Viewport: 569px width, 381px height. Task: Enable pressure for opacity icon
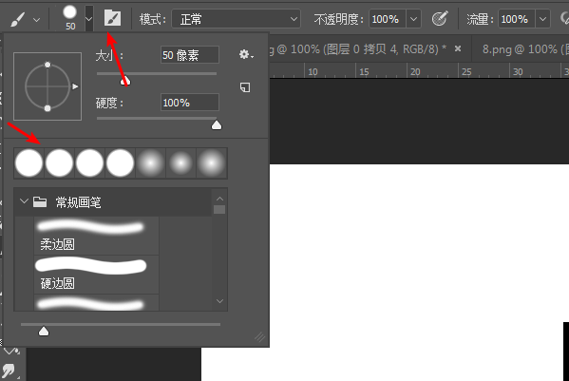[440, 18]
